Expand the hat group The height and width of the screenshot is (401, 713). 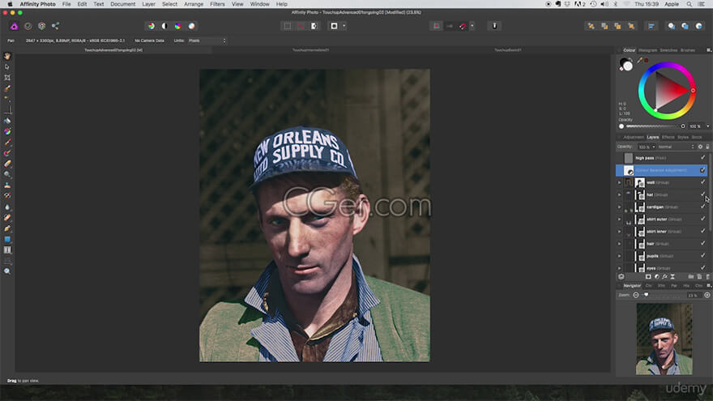point(619,195)
